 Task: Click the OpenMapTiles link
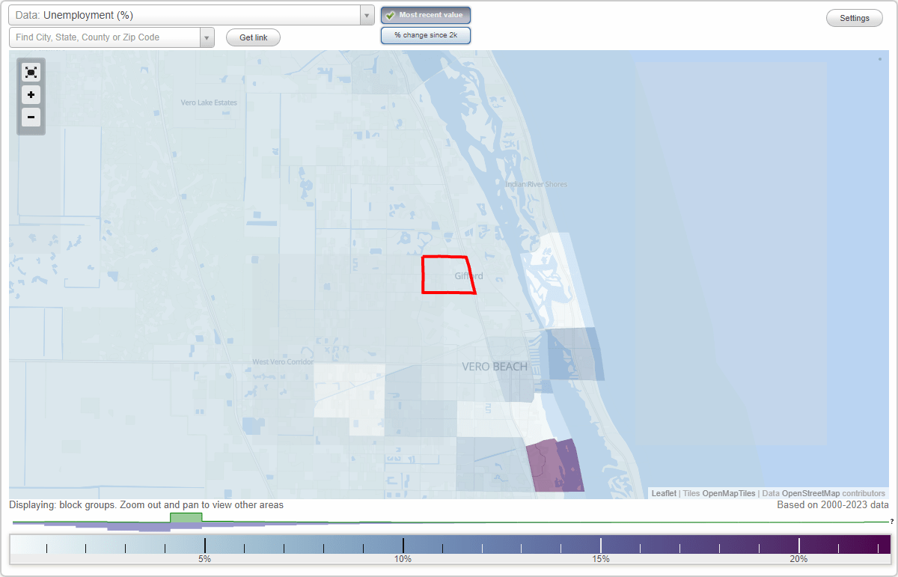tap(728, 493)
